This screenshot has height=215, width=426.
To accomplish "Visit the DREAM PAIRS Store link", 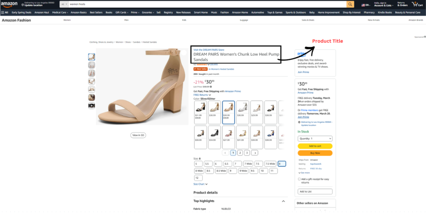I will pos(209,50).
